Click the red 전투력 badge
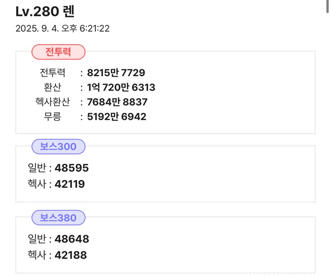The height and width of the screenshot is (276, 331). coord(58,52)
